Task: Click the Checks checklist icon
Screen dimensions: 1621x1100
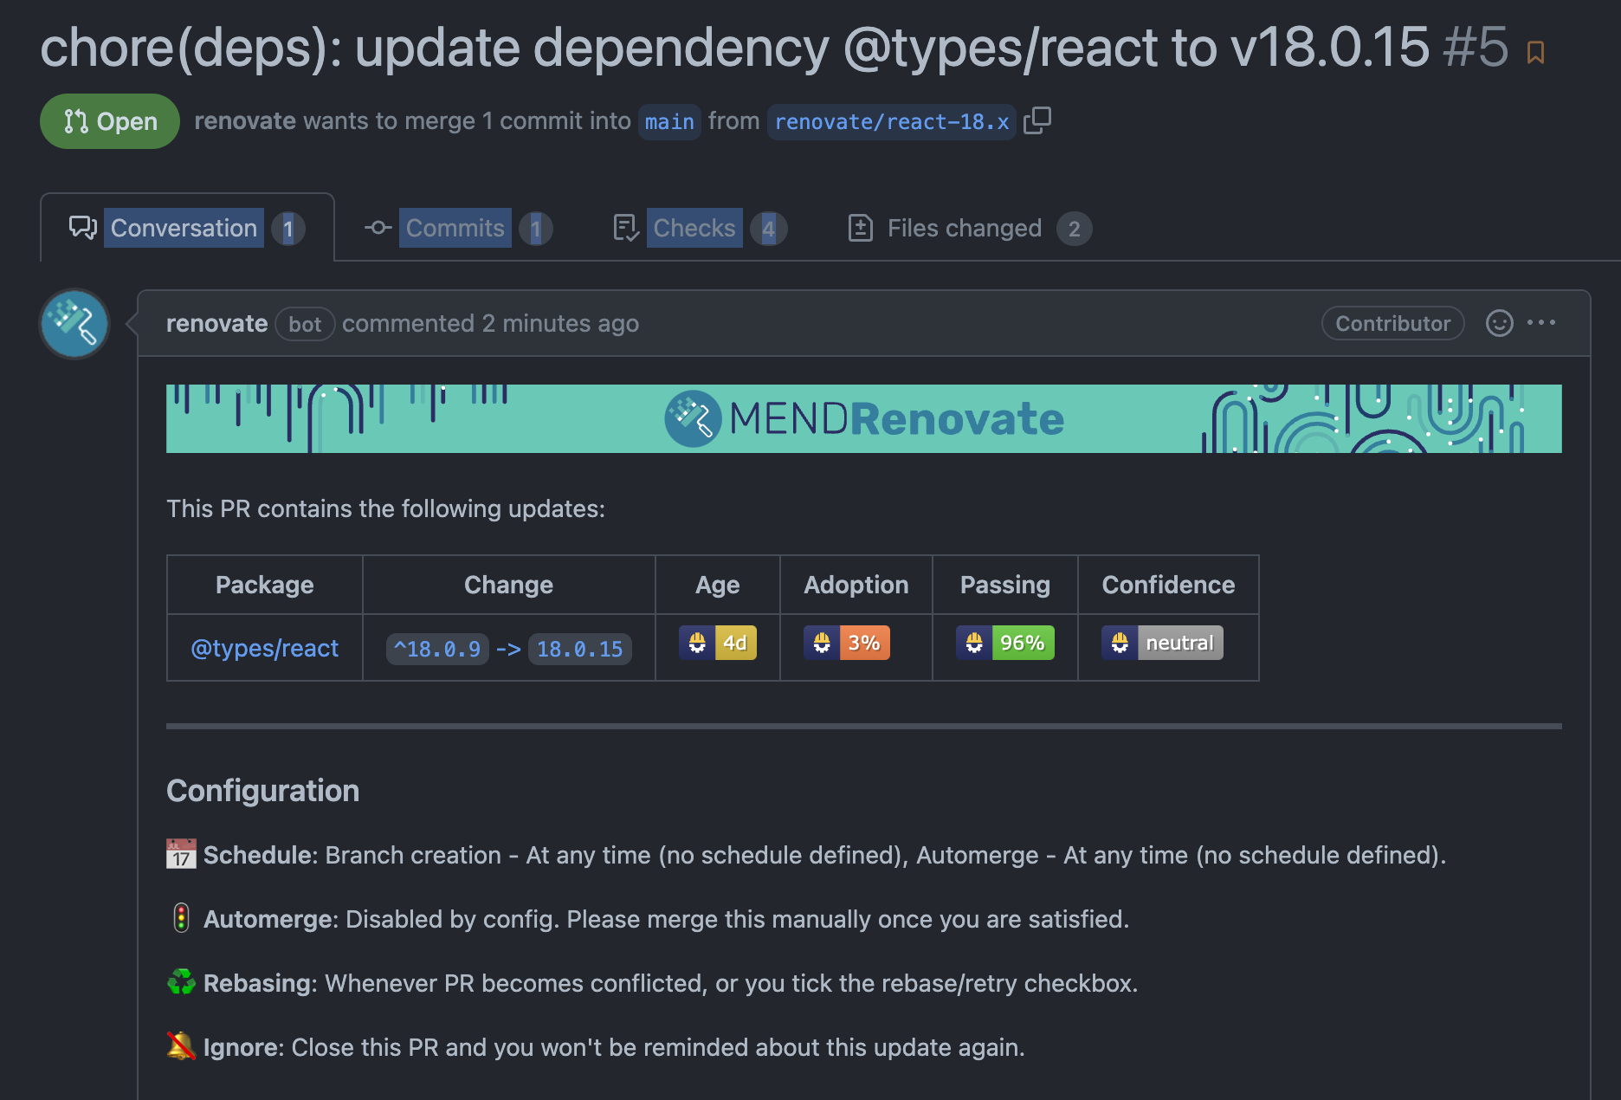Action: [626, 228]
